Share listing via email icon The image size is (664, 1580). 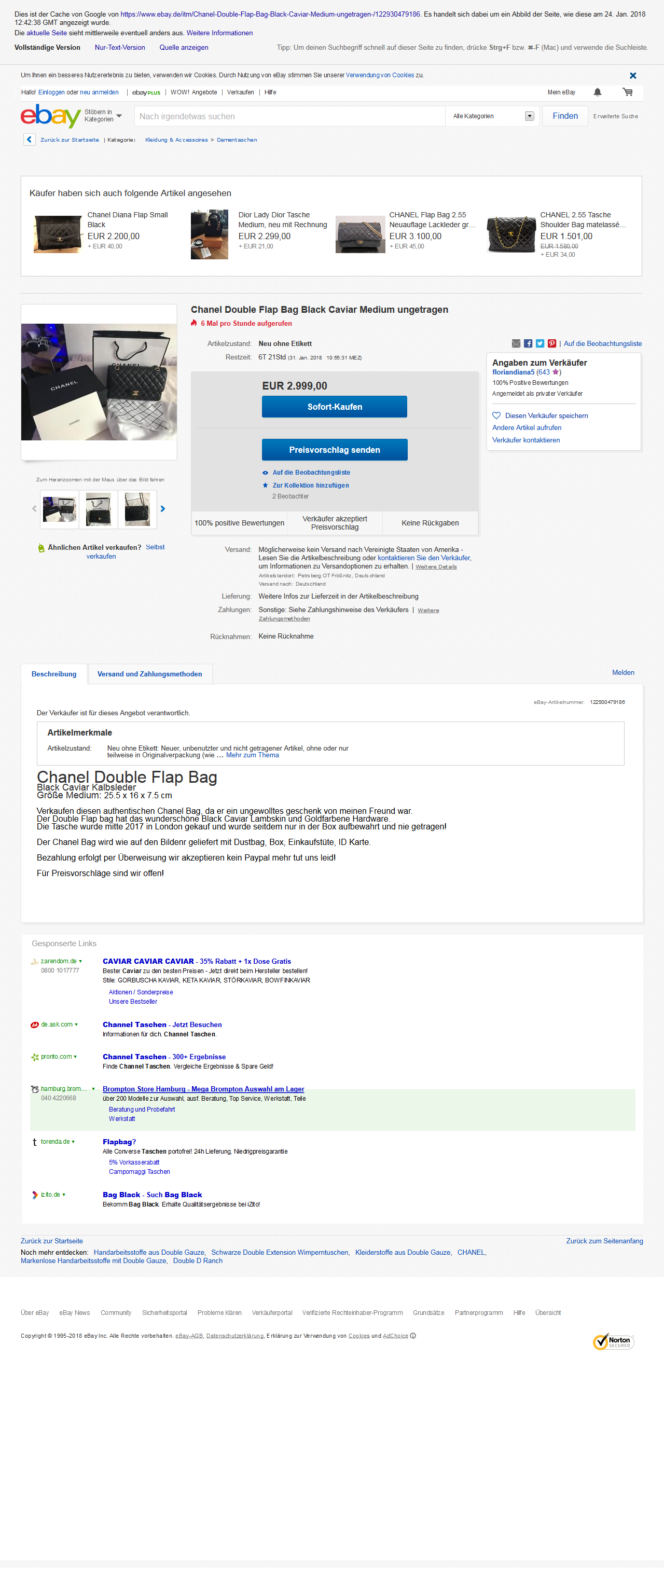(x=516, y=343)
